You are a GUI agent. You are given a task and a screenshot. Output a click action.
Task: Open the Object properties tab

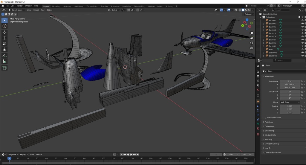click(x=258, y=101)
